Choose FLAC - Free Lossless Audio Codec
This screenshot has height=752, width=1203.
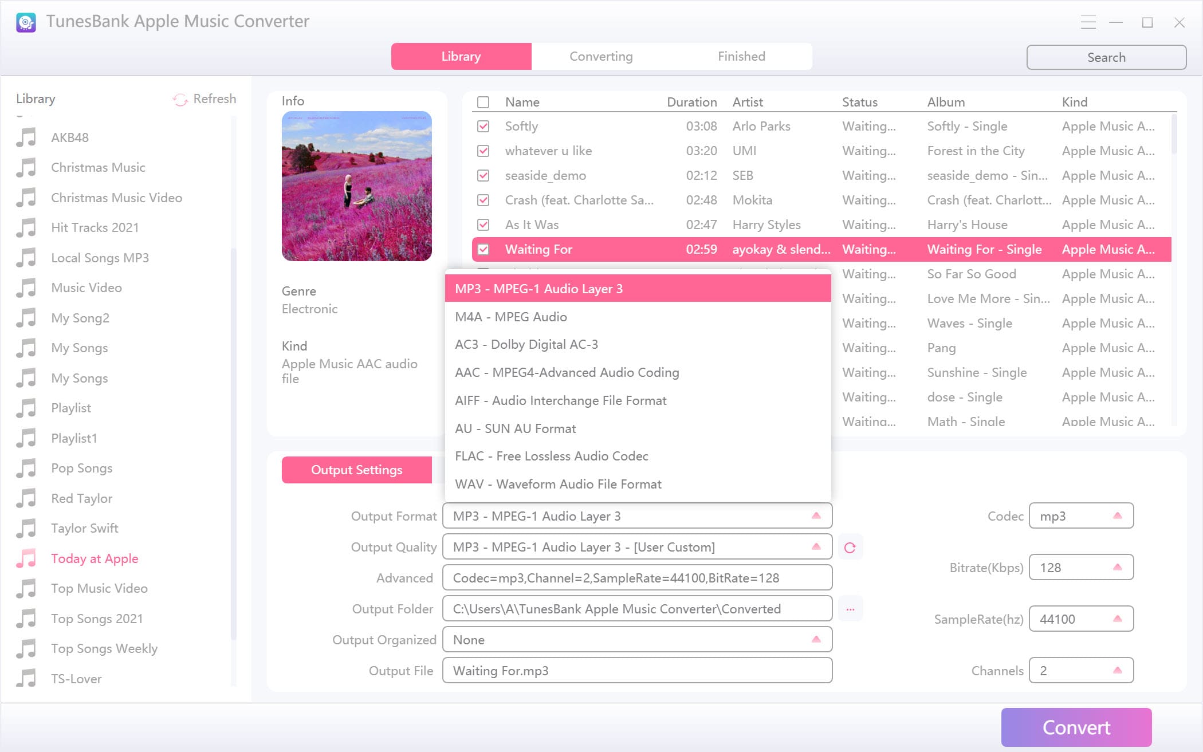[638, 456]
